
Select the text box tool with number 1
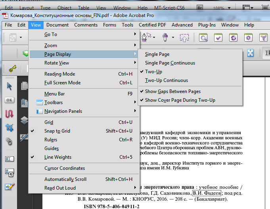(9, 173)
